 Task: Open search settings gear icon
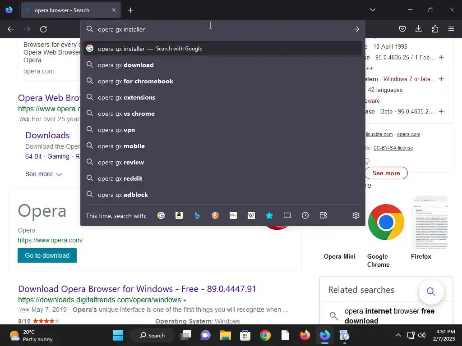[356, 215]
